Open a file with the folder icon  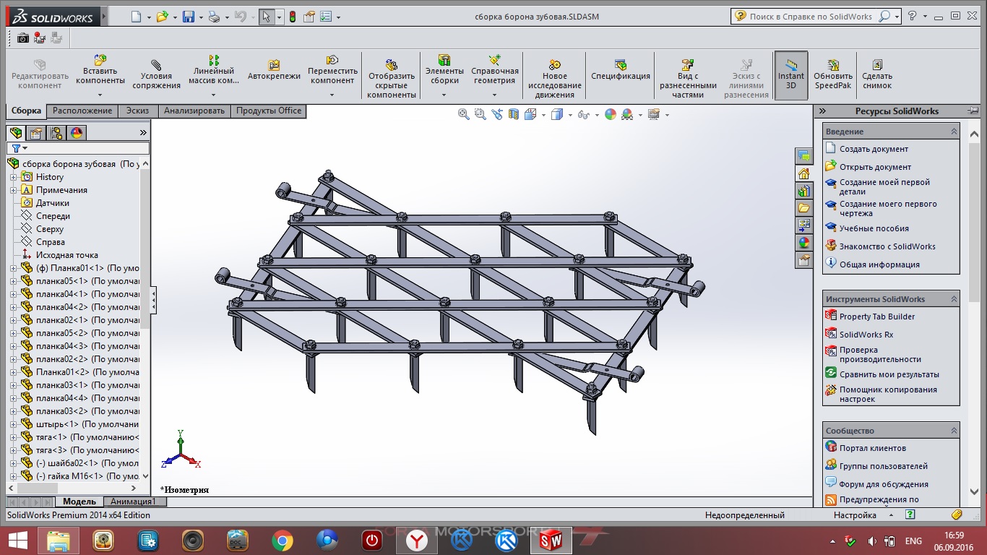tap(162, 17)
